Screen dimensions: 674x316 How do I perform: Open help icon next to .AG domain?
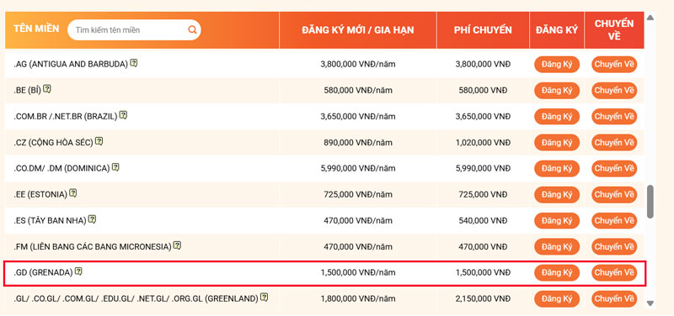pyautogui.click(x=134, y=63)
